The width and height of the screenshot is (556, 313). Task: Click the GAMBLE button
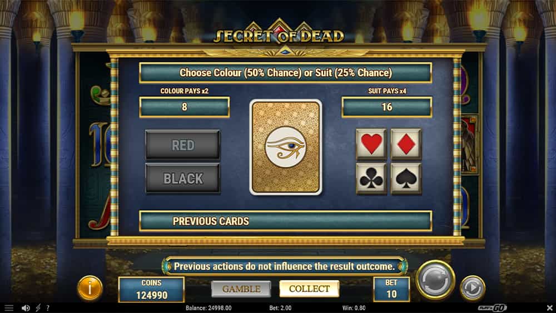coord(241,289)
